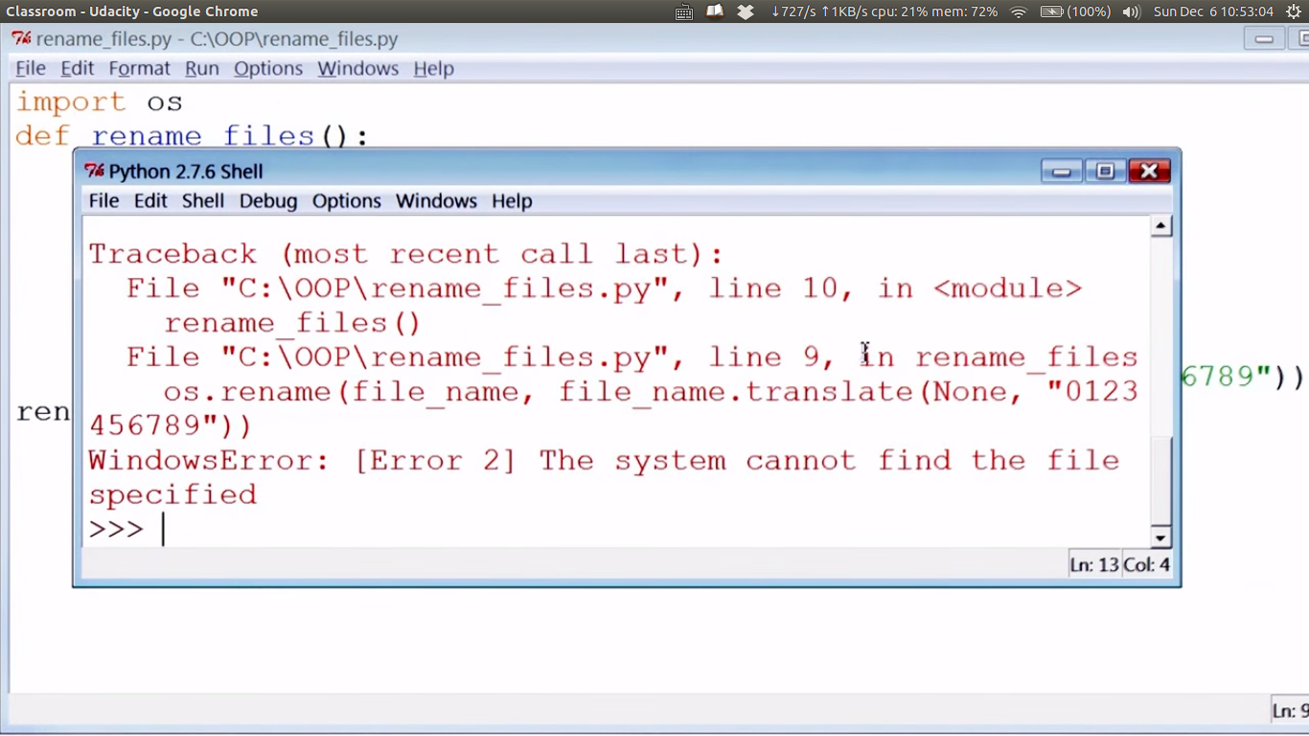The width and height of the screenshot is (1309, 736).
Task: Open the system settings gear menu
Action: click(x=1293, y=11)
